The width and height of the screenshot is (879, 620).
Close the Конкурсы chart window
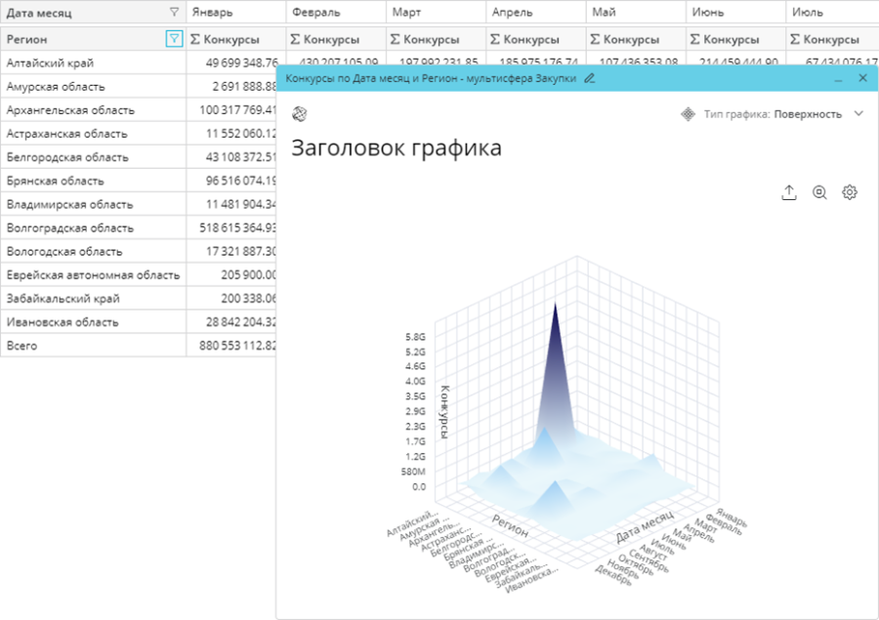pyautogui.click(x=862, y=78)
